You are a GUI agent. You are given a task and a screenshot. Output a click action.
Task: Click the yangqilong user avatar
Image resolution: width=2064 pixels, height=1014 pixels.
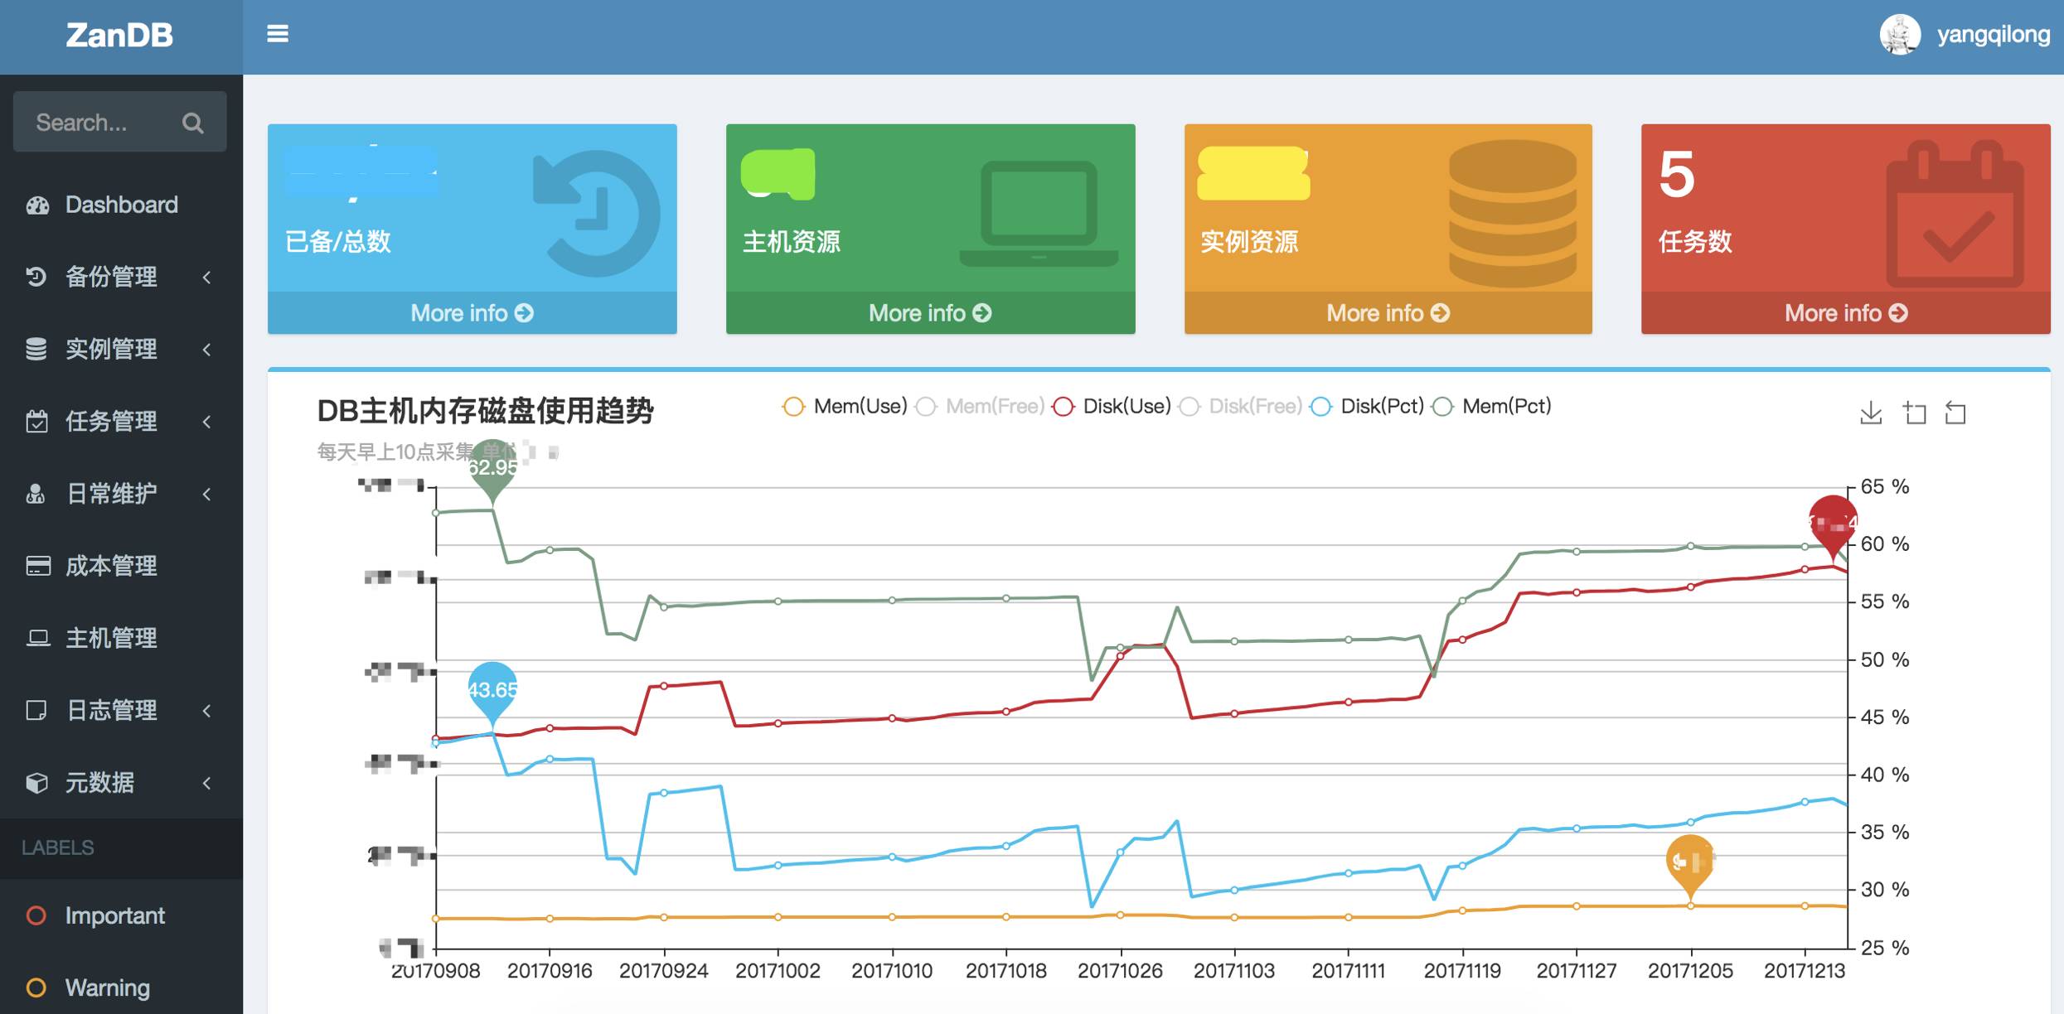coord(1899,35)
